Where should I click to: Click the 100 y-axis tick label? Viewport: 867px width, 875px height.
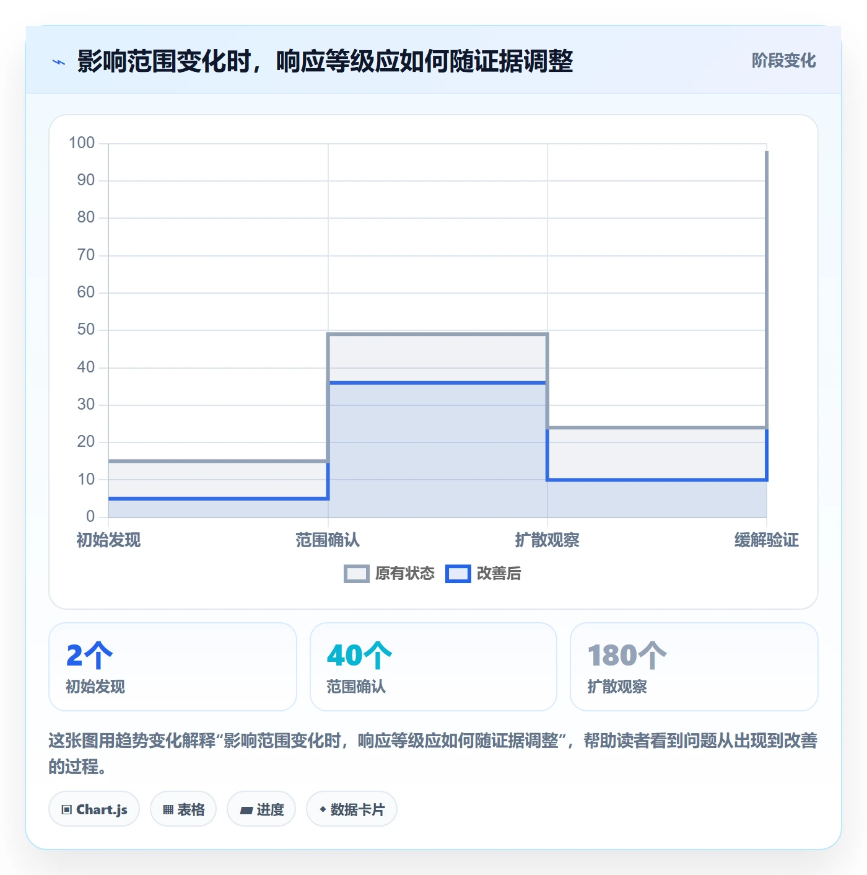[x=82, y=143]
